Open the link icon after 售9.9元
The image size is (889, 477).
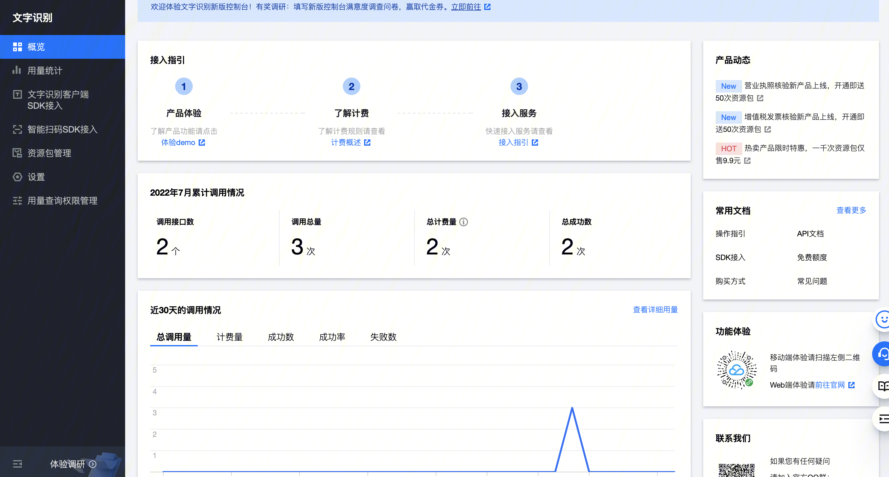tap(748, 161)
